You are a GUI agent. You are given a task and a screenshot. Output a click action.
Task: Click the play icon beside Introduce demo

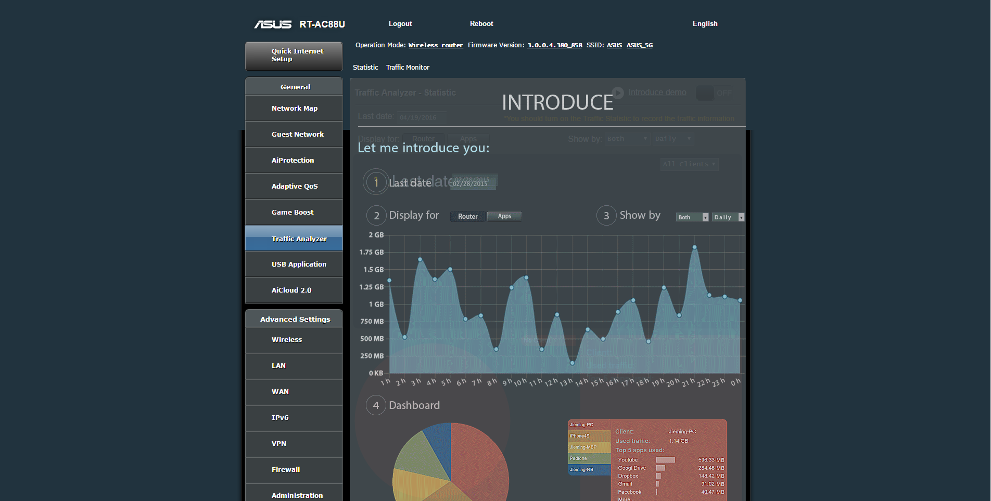click(x=618, y=93)
